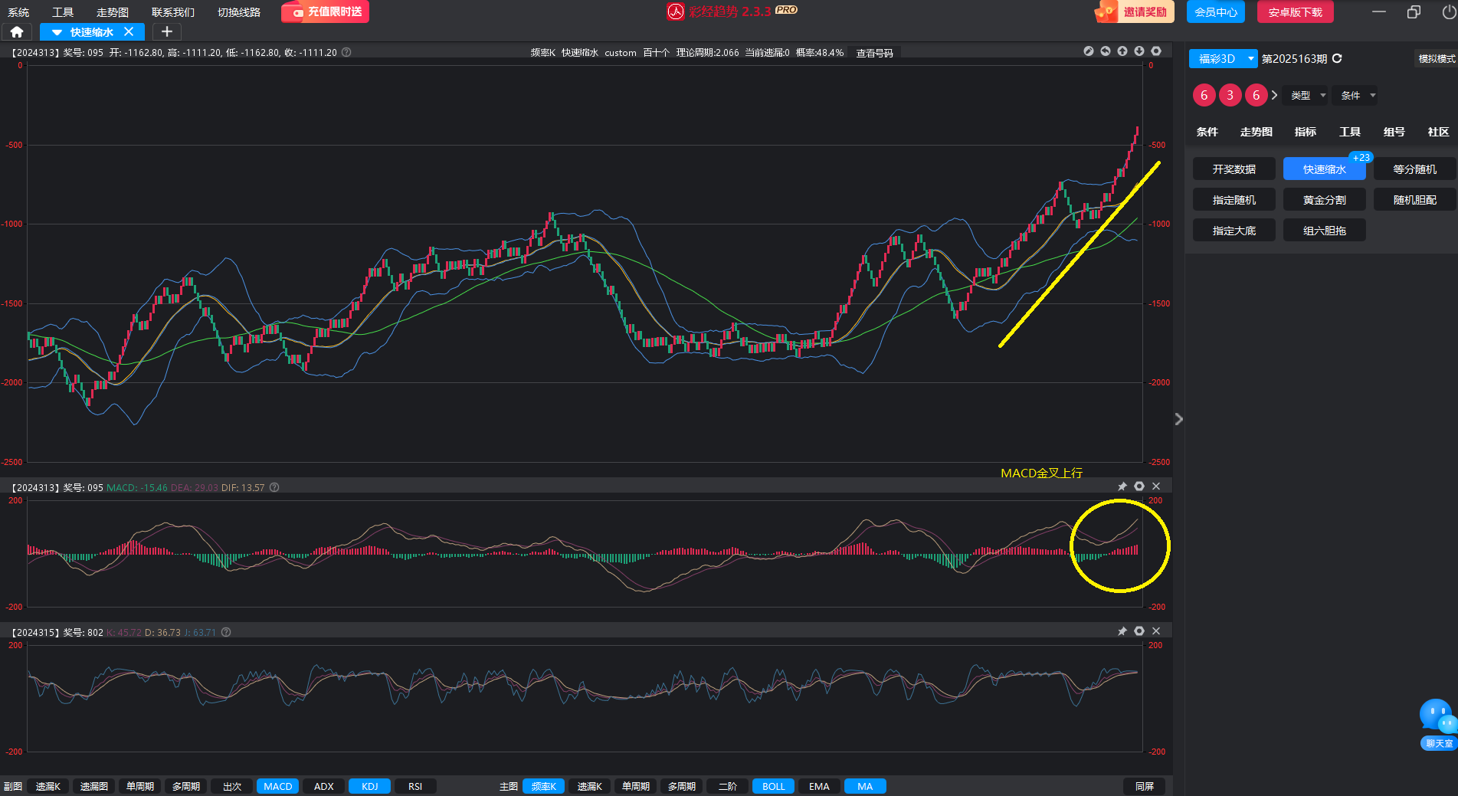Image resolution: width=1458 pixels, height=796 pixels.
Task: Click the first red ball number 6
Action: tap(1204, 95)
